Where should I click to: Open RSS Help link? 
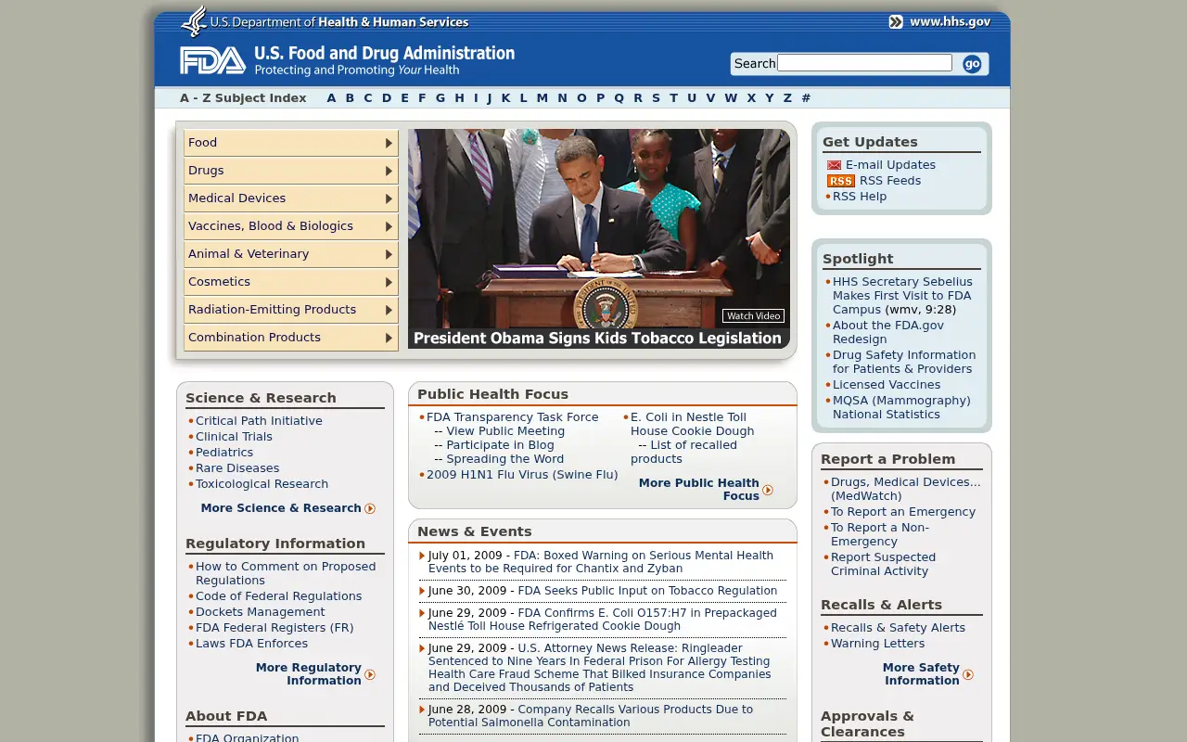click(860, 197)
